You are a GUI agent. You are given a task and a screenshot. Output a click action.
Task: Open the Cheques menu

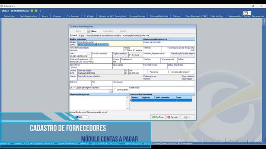point(57,17)
